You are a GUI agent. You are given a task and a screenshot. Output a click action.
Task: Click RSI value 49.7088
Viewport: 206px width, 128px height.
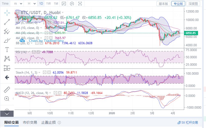(x=47, y=52)
